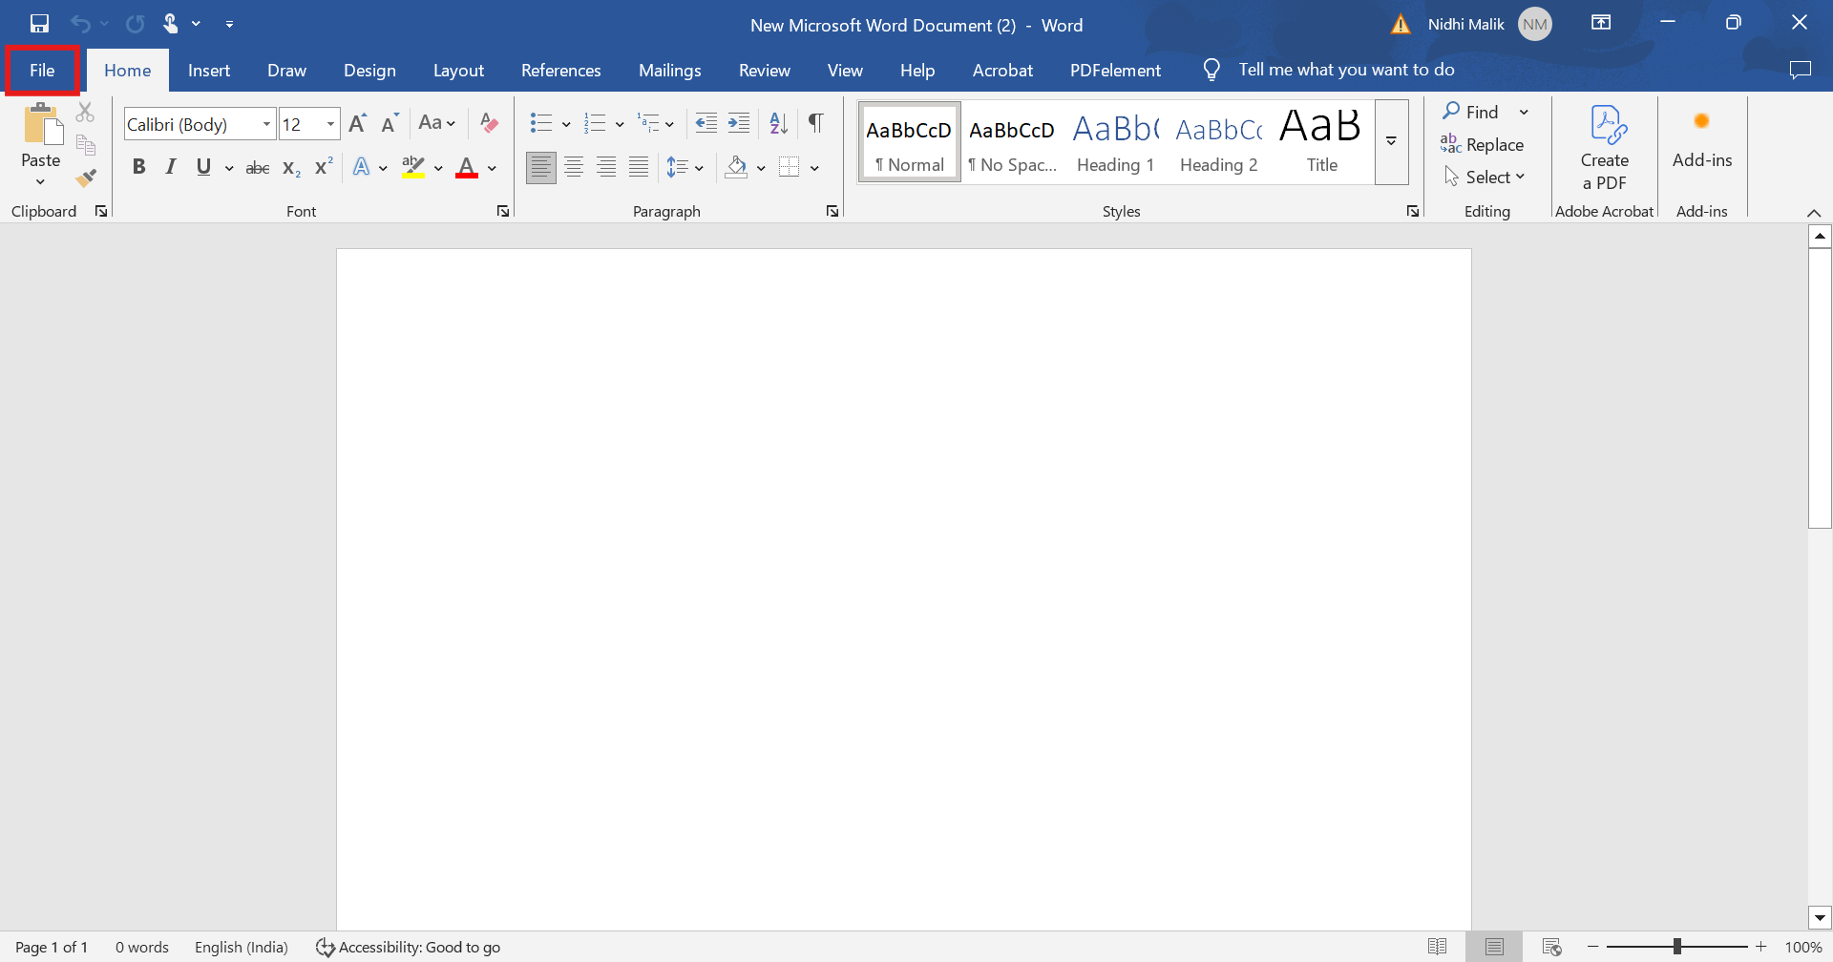Open the font name Calibri dropdown
Viewport: 1833px width, 962px height.
266,124
